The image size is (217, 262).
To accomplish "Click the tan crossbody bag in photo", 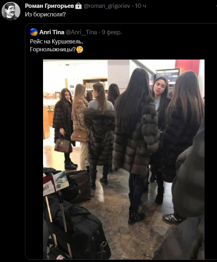I will click(x=80, y=136).
